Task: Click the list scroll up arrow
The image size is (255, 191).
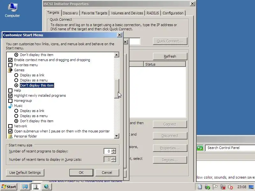Action: [116, 55]
